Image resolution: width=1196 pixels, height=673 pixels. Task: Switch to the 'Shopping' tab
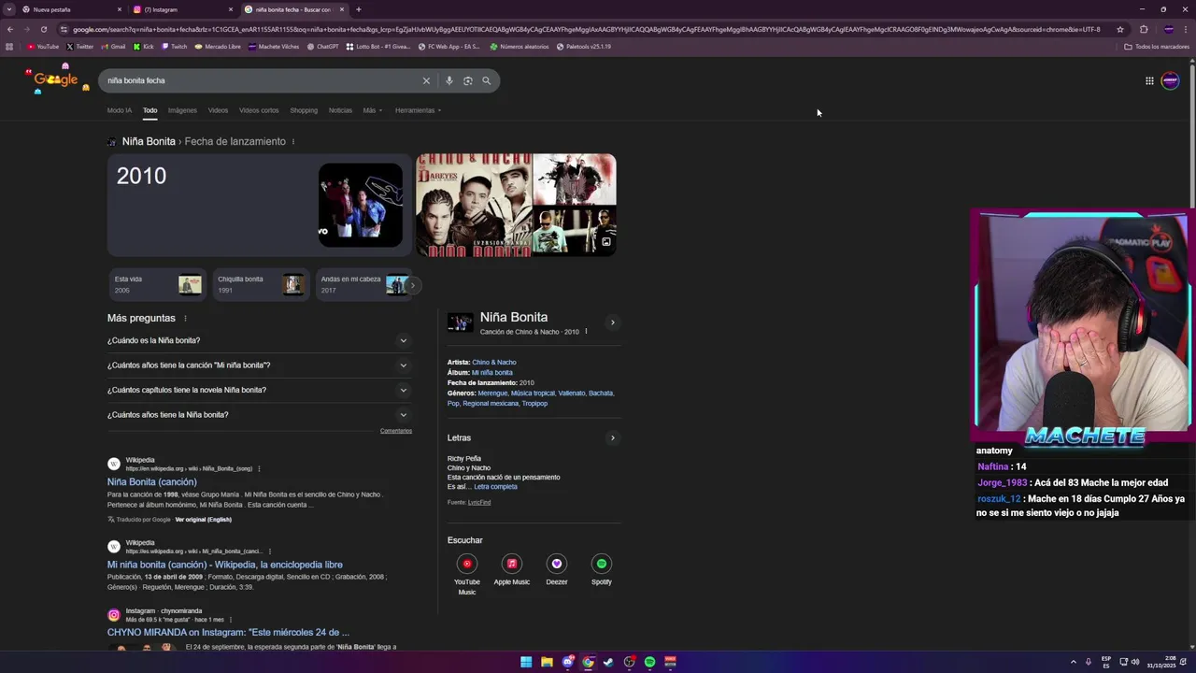(x=304, y=110)
